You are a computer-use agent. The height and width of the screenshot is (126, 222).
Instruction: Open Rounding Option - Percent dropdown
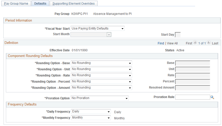coord(101,81)
